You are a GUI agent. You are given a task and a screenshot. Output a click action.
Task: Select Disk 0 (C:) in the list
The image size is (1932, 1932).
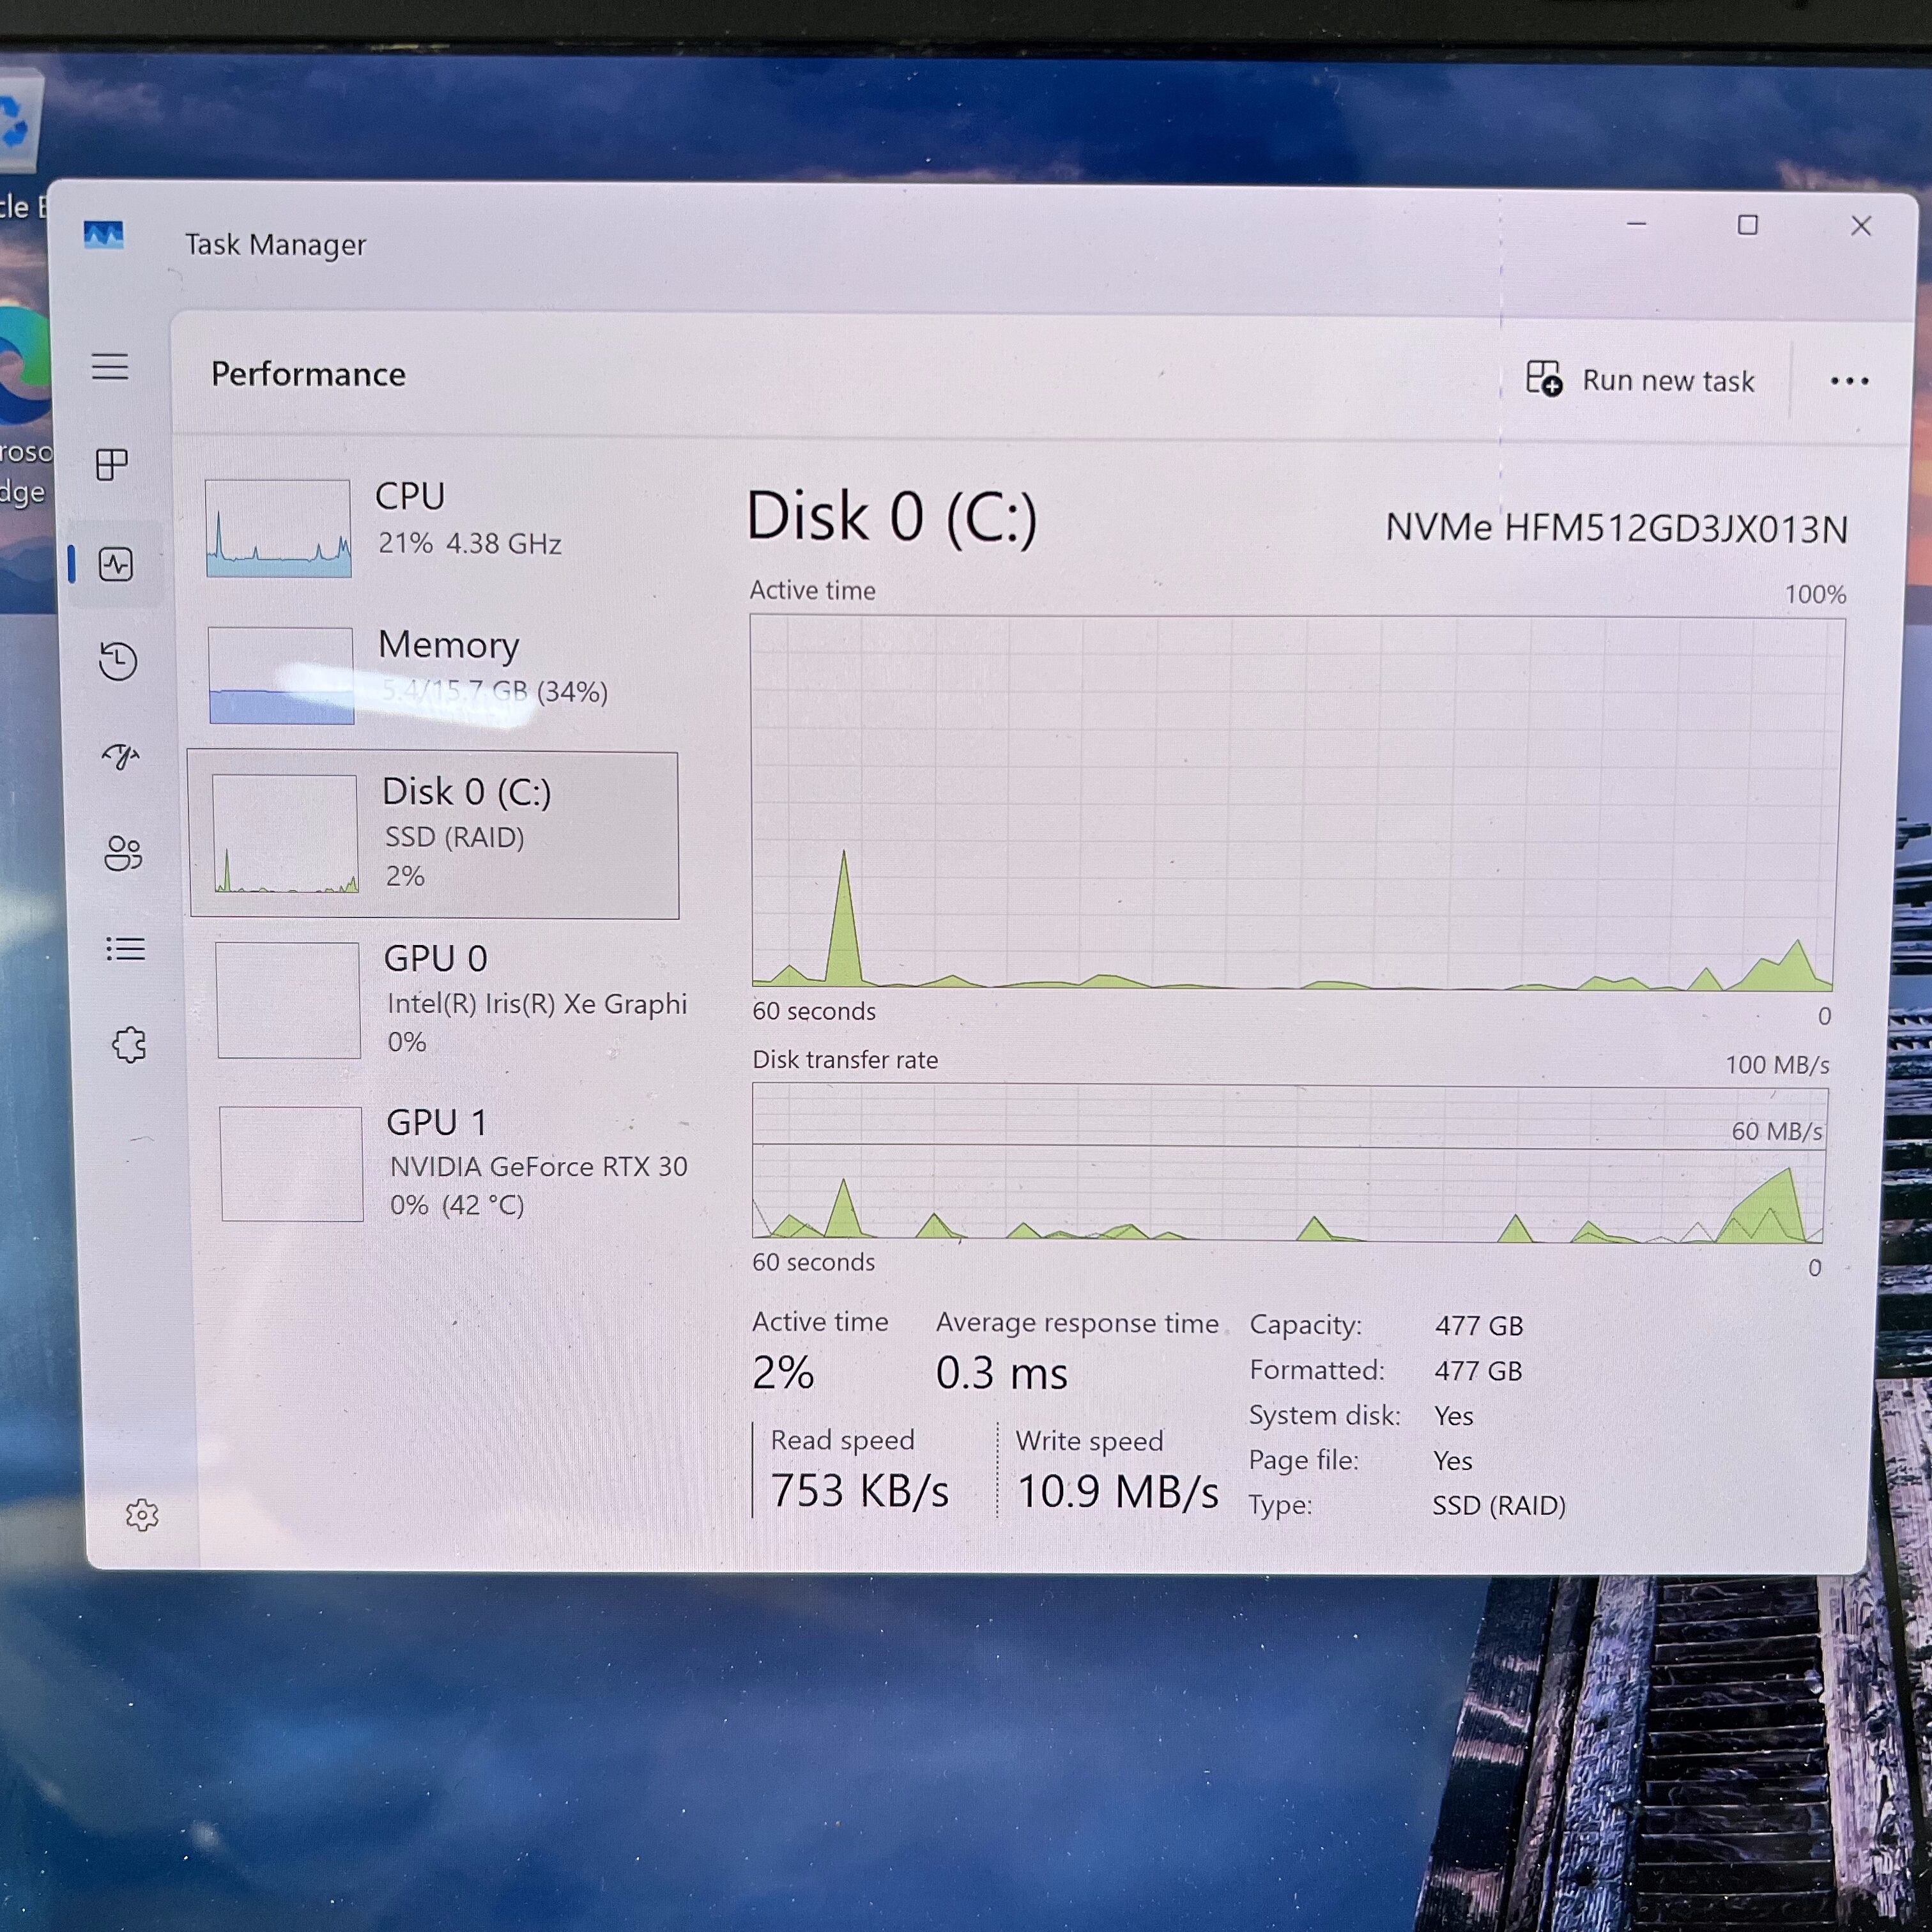pos(434,835)
